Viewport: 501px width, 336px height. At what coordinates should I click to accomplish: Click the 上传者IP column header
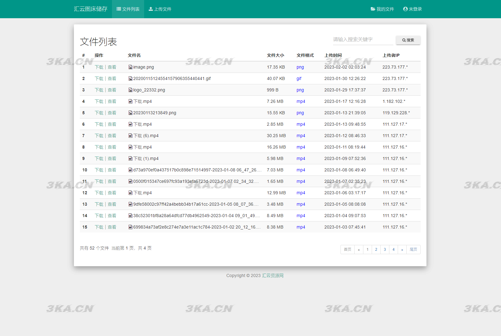click(391, 55)
